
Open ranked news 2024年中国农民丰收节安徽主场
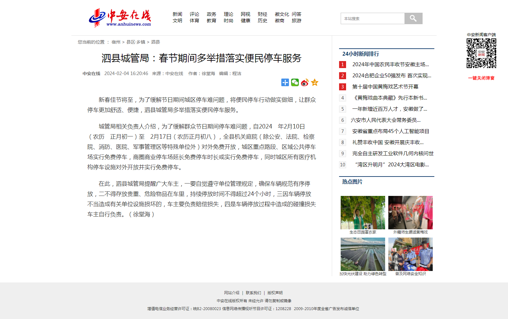pos(391,65)
